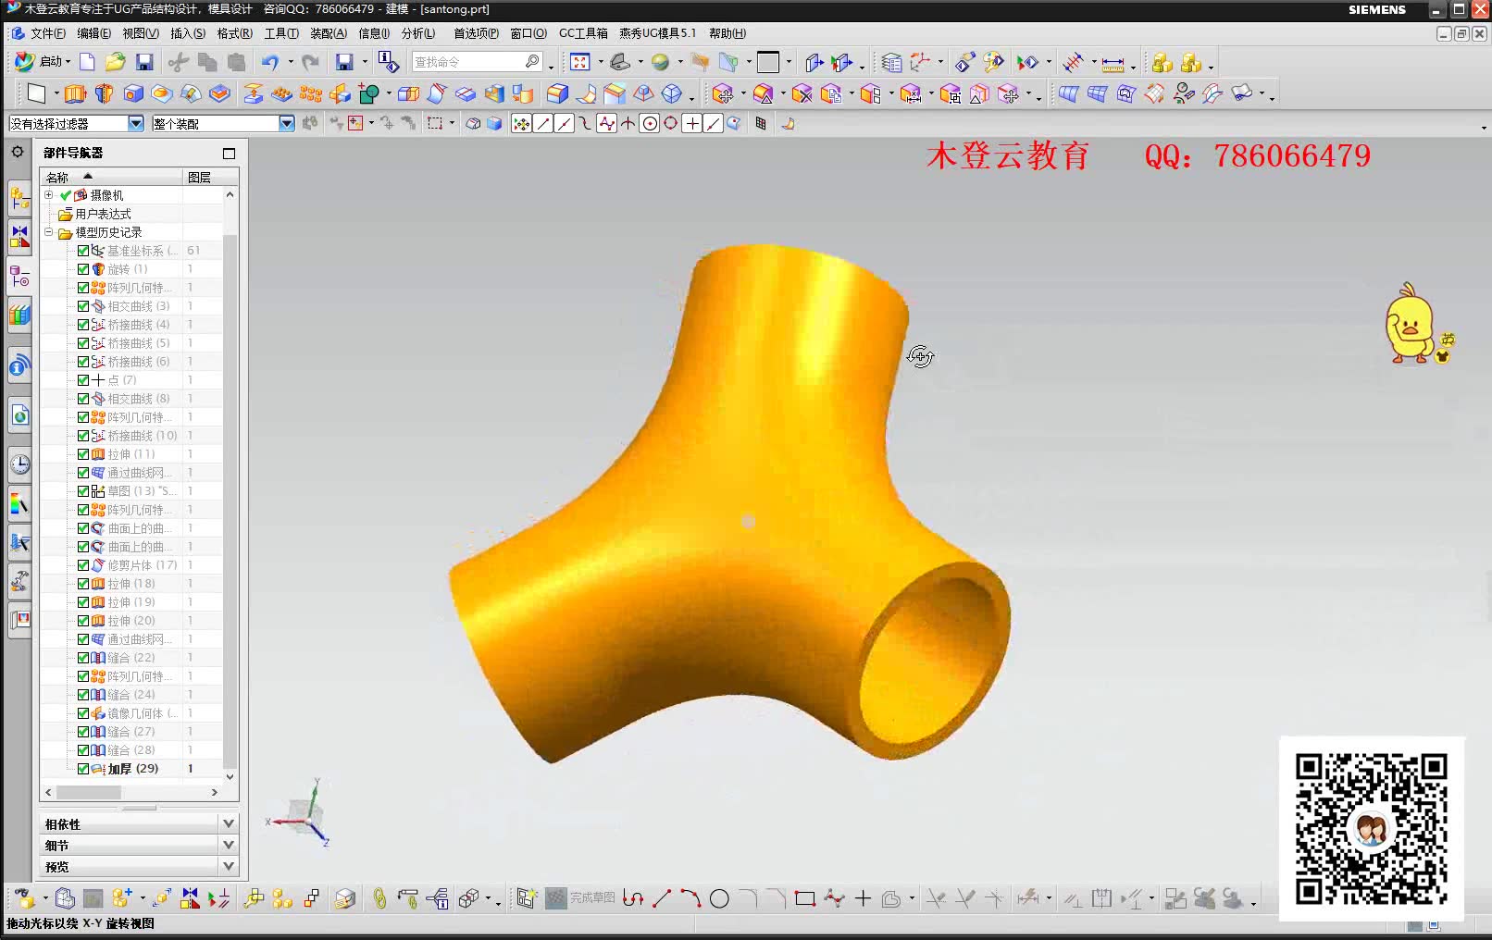
Task: Undo the last action with the Undo arrow
Action: [x=269, y=62]
